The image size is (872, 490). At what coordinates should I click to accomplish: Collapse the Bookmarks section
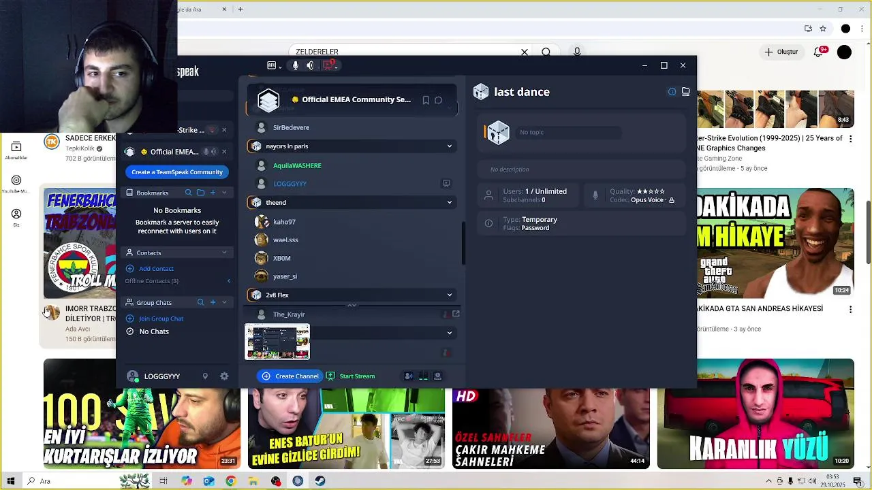click(224, 193)
